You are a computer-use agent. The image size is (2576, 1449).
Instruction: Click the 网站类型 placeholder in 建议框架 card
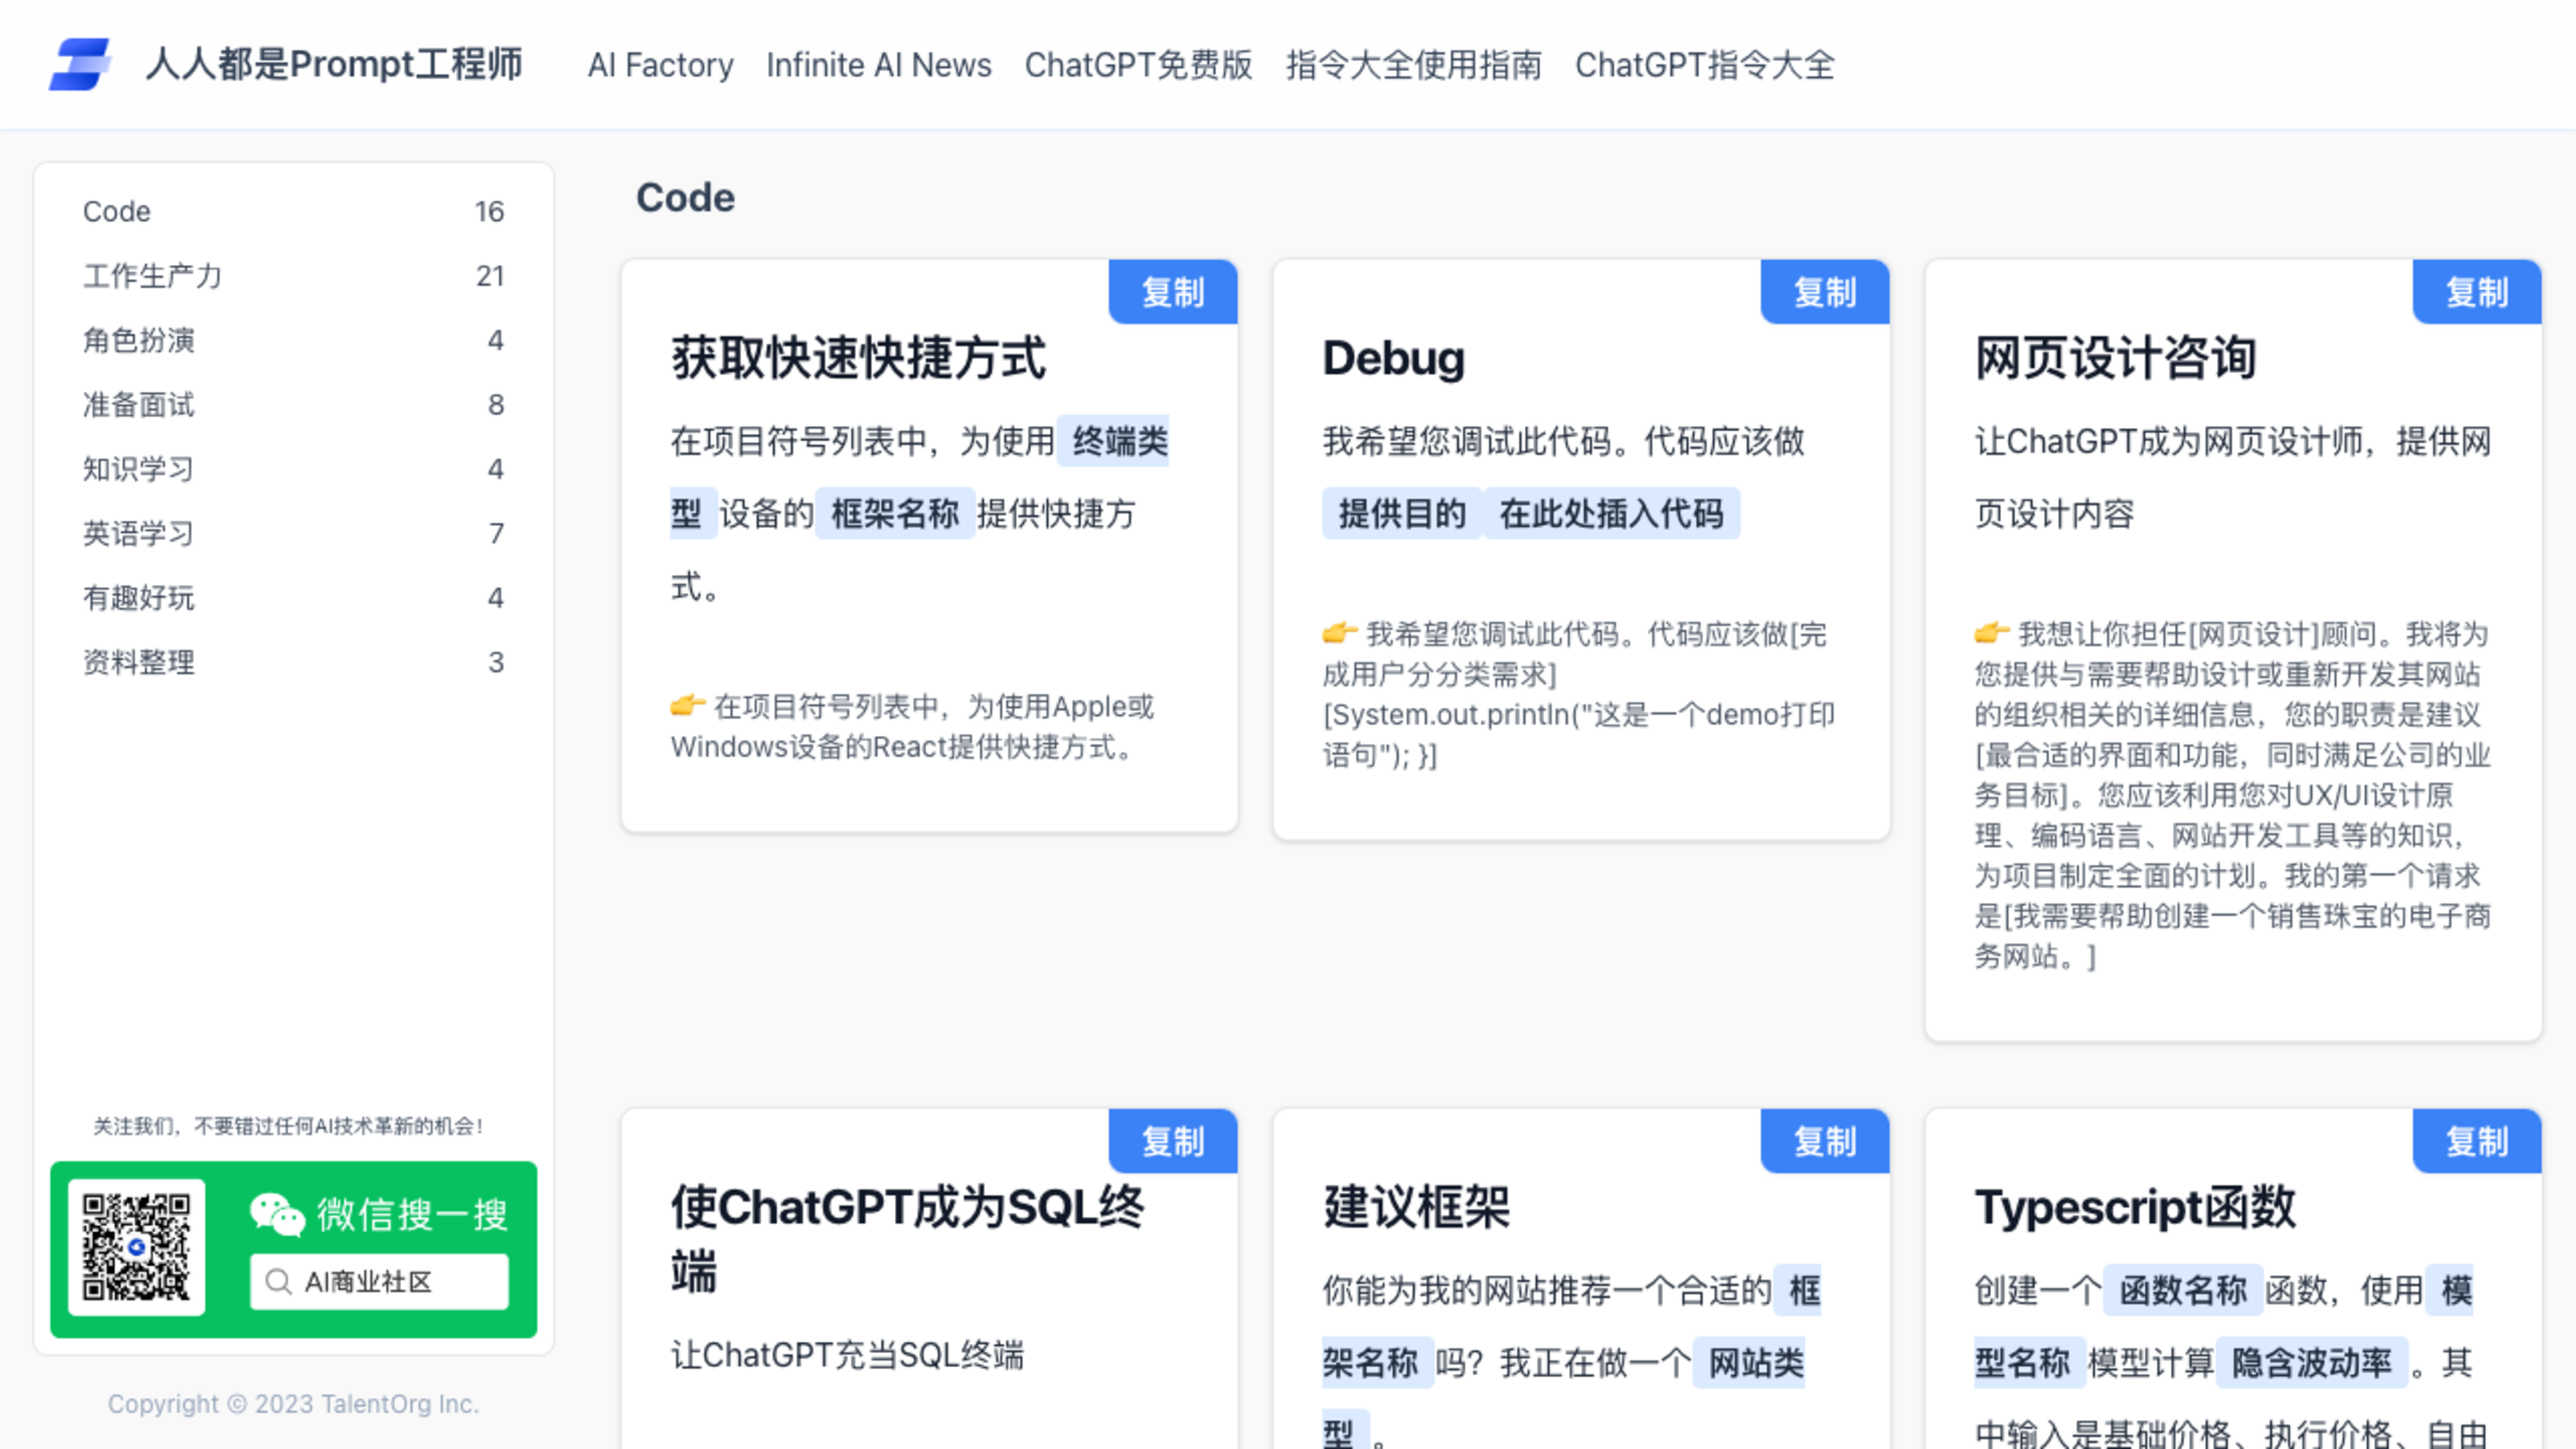pyautogui.click(x=1749, y=1362)
